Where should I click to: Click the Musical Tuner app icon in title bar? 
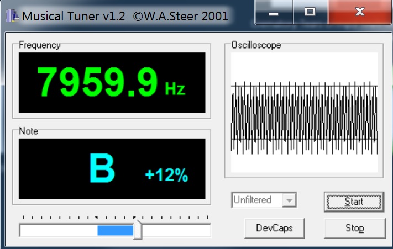pyautogui.click(x=12, y=16)
